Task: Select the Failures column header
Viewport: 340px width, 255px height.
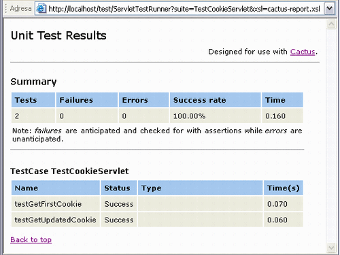Action: [x=87, y=100]
